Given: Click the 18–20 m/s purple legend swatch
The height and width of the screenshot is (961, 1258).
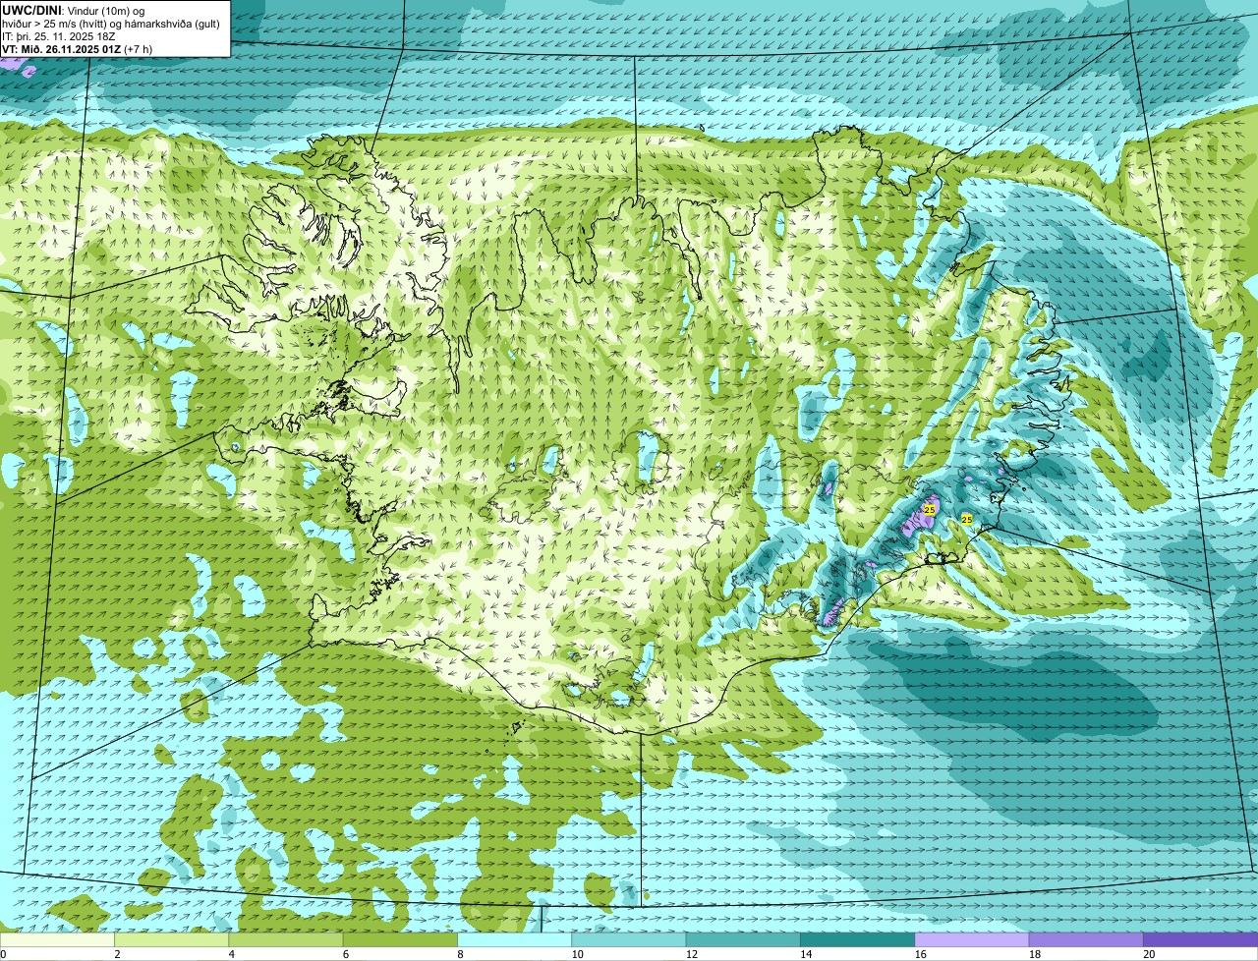Looking at the screenshot, I should pos(1086,939).
